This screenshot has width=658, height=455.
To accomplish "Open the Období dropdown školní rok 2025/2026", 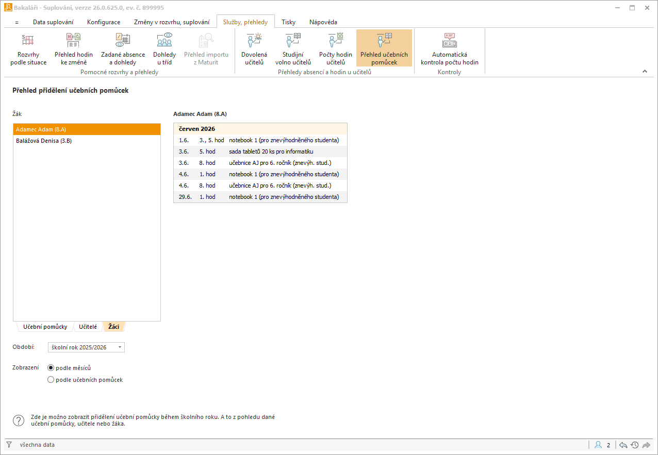I will 86,347.
